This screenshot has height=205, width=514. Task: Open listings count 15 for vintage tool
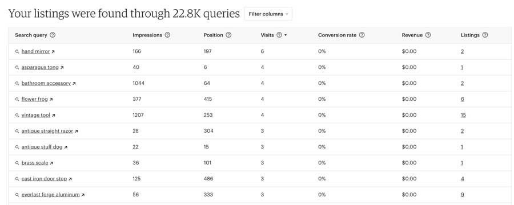point(463,115)
